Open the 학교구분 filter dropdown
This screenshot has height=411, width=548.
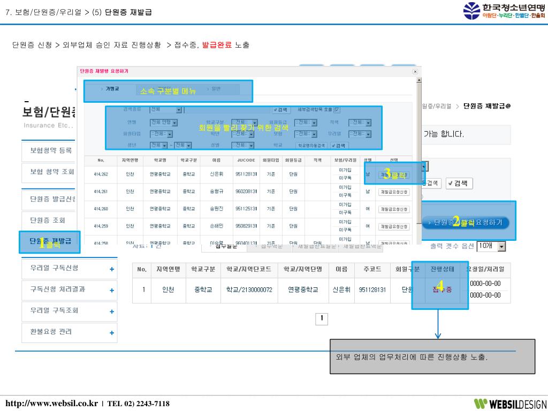(x=245, y=123)
